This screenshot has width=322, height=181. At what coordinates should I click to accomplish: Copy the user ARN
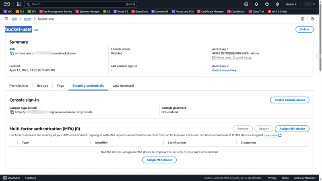point(12,54)
